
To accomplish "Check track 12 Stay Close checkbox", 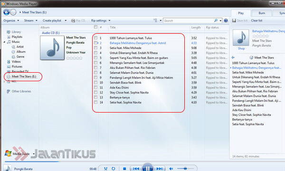I will pos(95,92).
